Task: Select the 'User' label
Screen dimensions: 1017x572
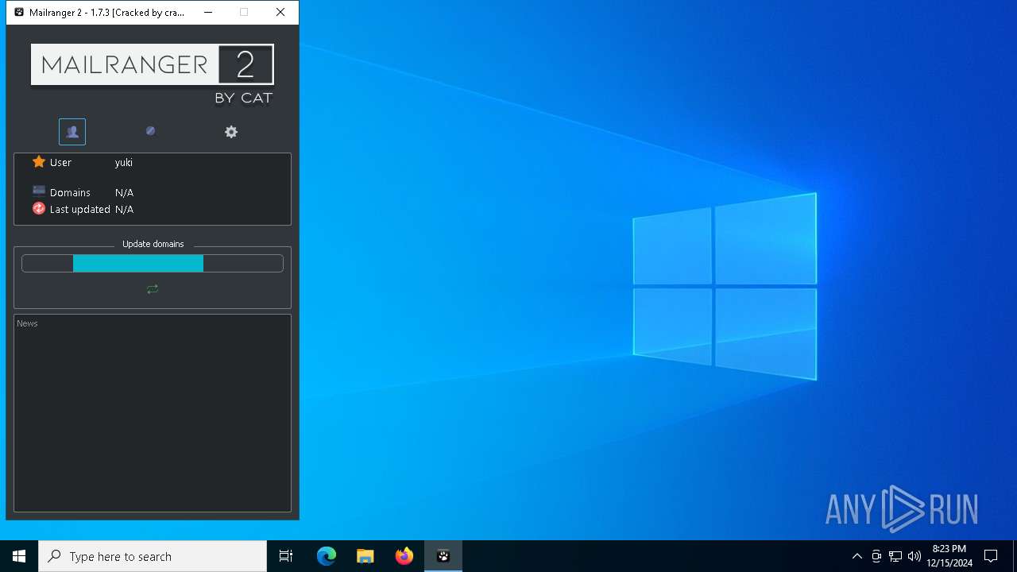Action: 60,163
